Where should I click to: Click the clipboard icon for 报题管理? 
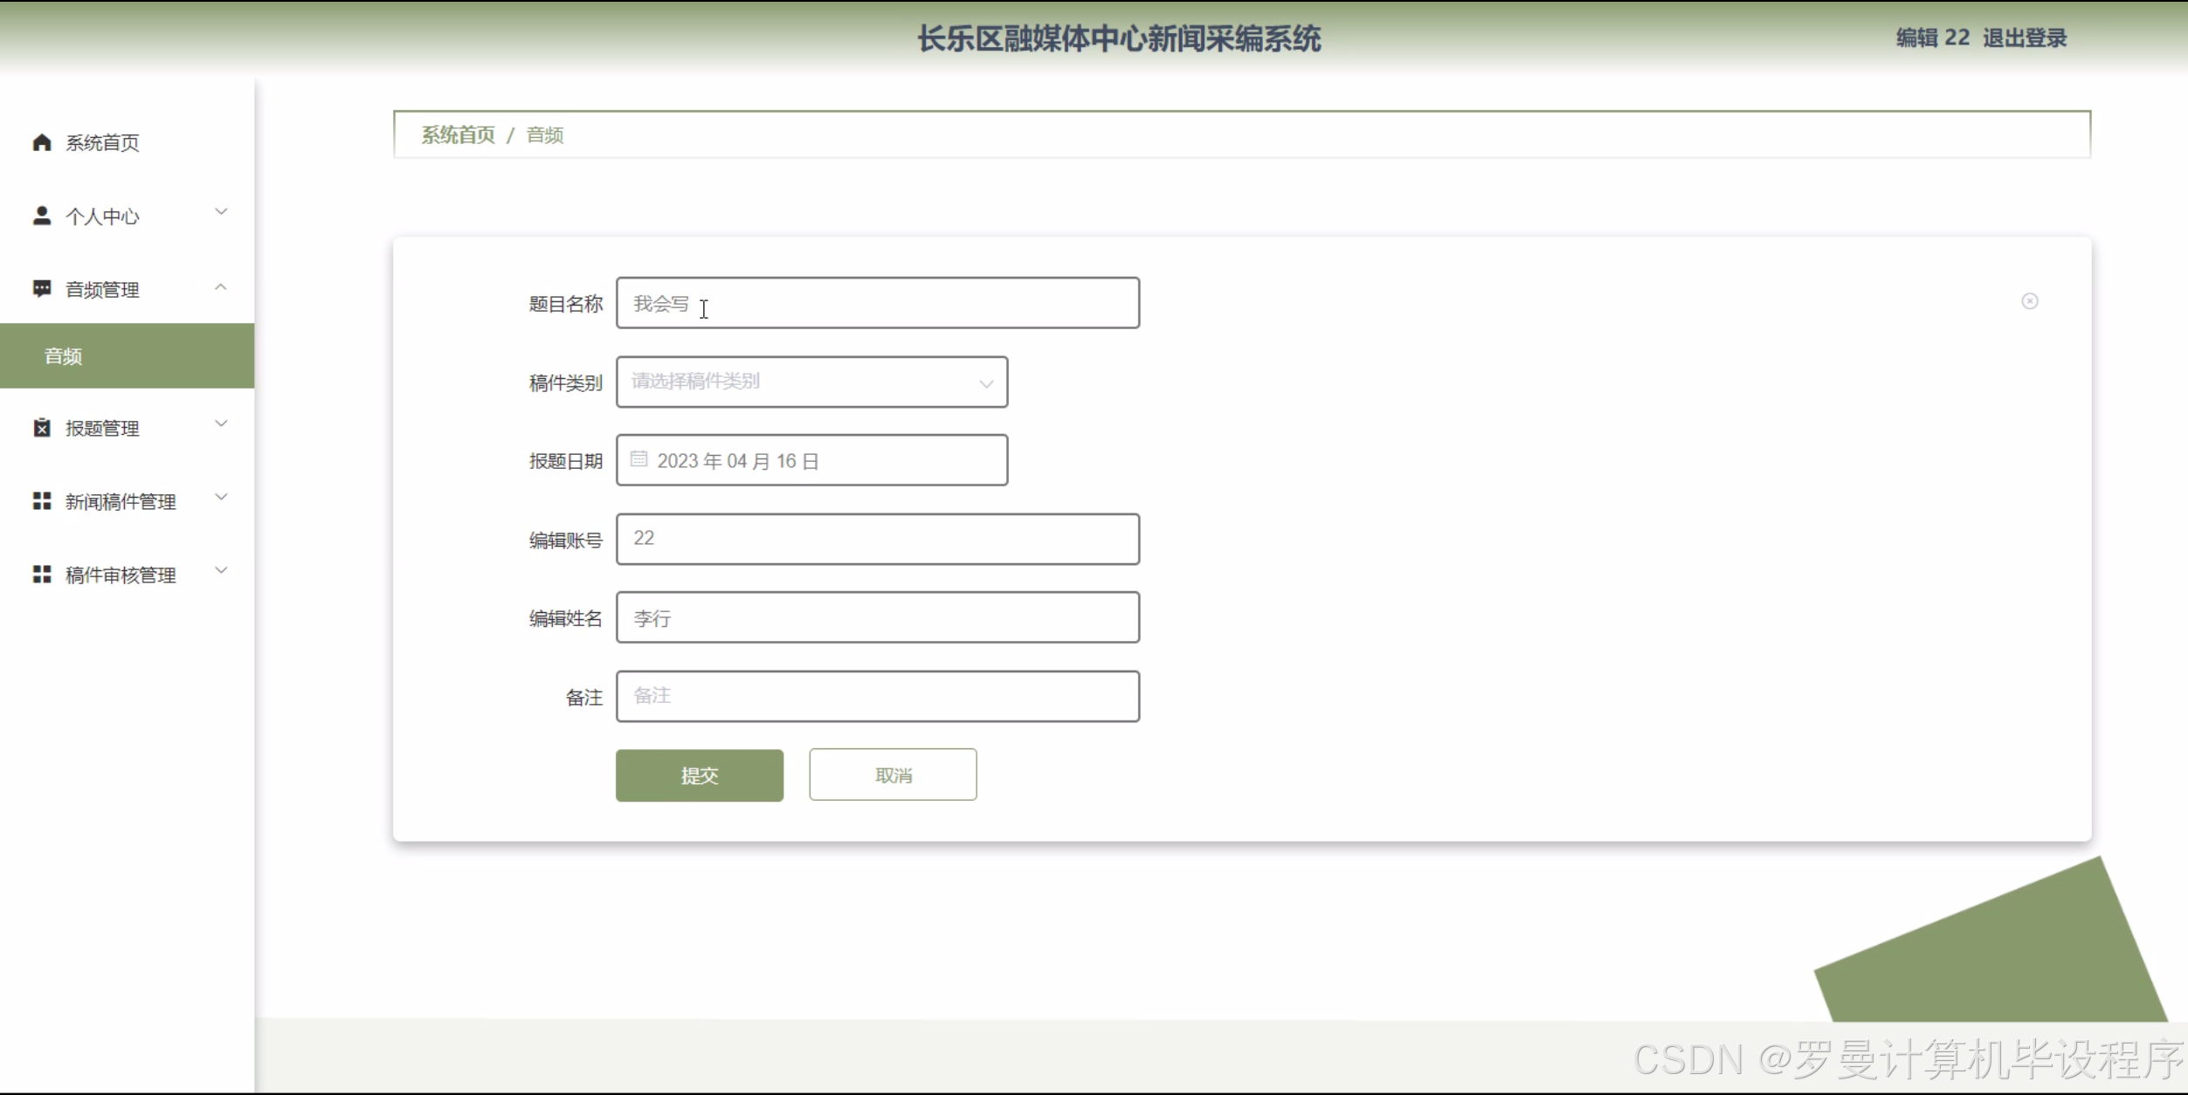41,428
